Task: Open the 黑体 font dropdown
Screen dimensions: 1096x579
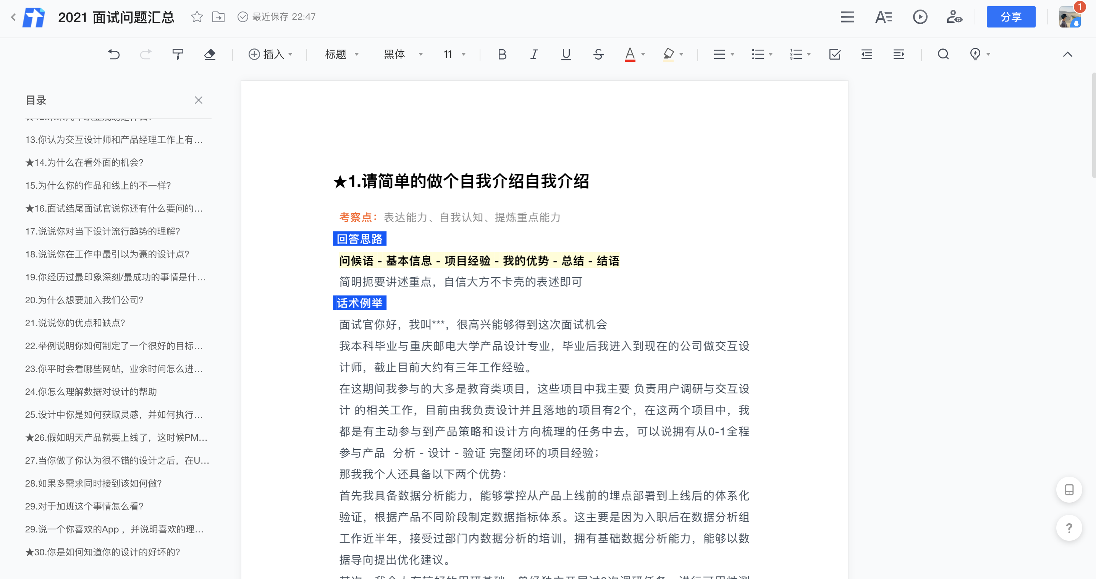Action: [x=403, y=54]
